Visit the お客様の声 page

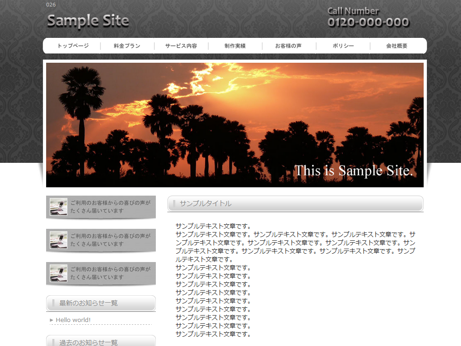coord(289,46)
